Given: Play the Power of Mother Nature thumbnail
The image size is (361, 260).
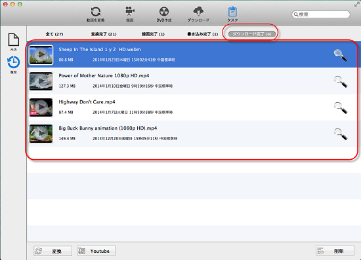Looking at the screenshot, I should [x=41, y=81].
